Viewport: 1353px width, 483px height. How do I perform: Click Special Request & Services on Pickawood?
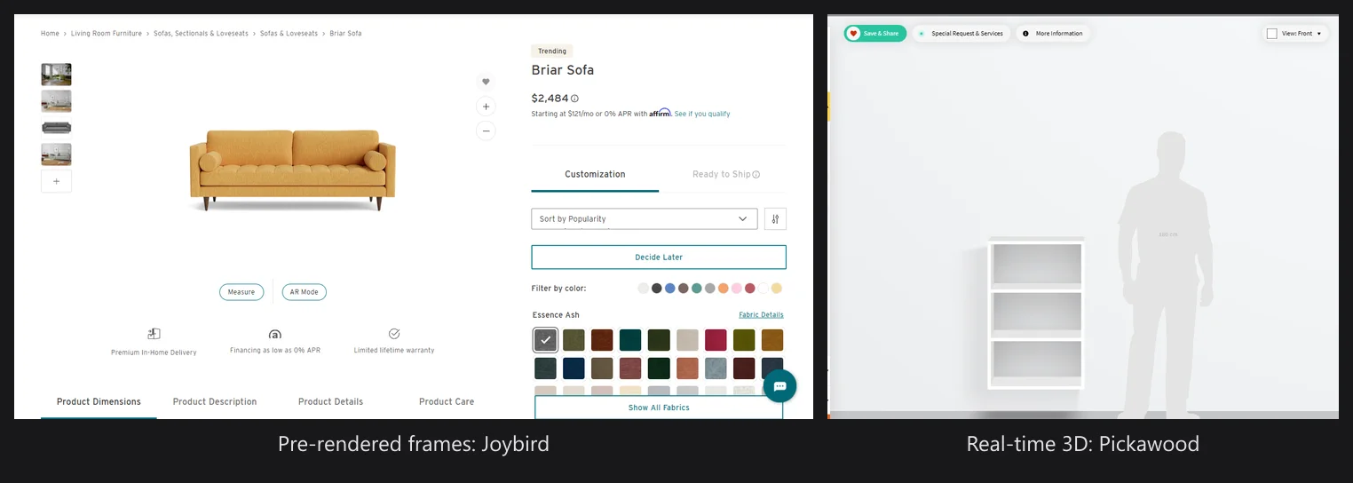click(961, 34)
